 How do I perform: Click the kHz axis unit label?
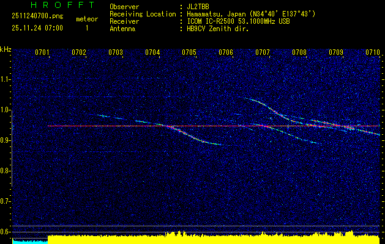click(x=6, y=49)
